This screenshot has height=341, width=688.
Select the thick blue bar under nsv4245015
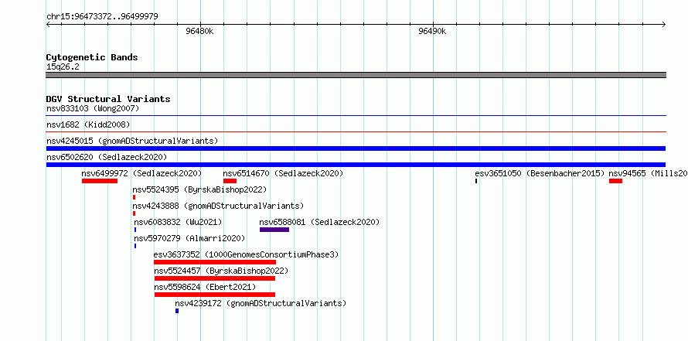coord(356,148)
